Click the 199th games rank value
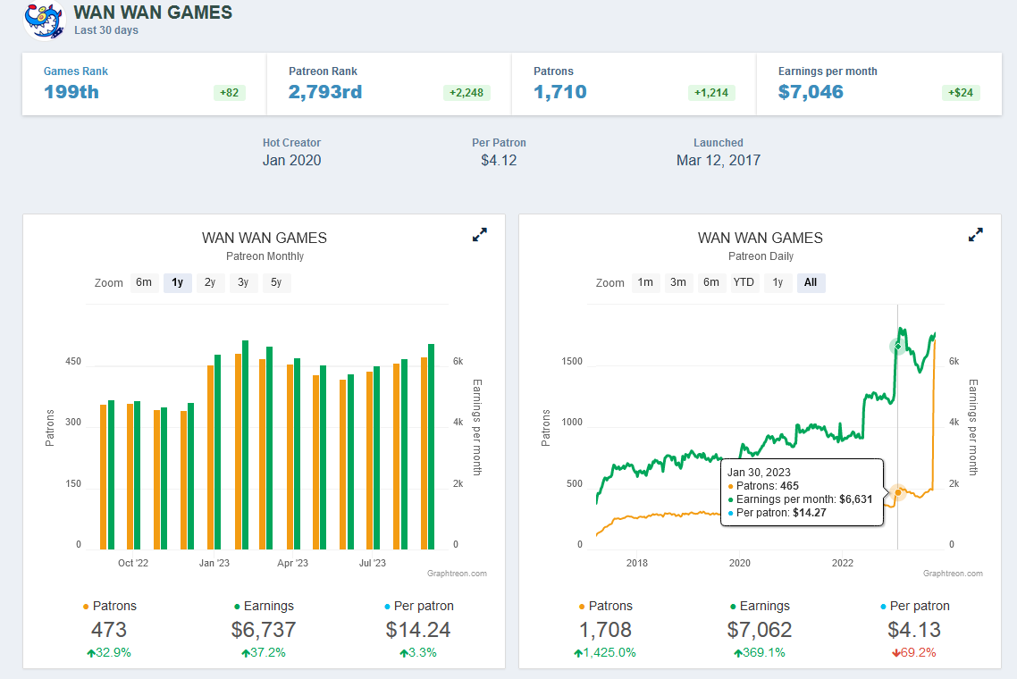This screenshot has height=679, width=1017. click(71, 92)
